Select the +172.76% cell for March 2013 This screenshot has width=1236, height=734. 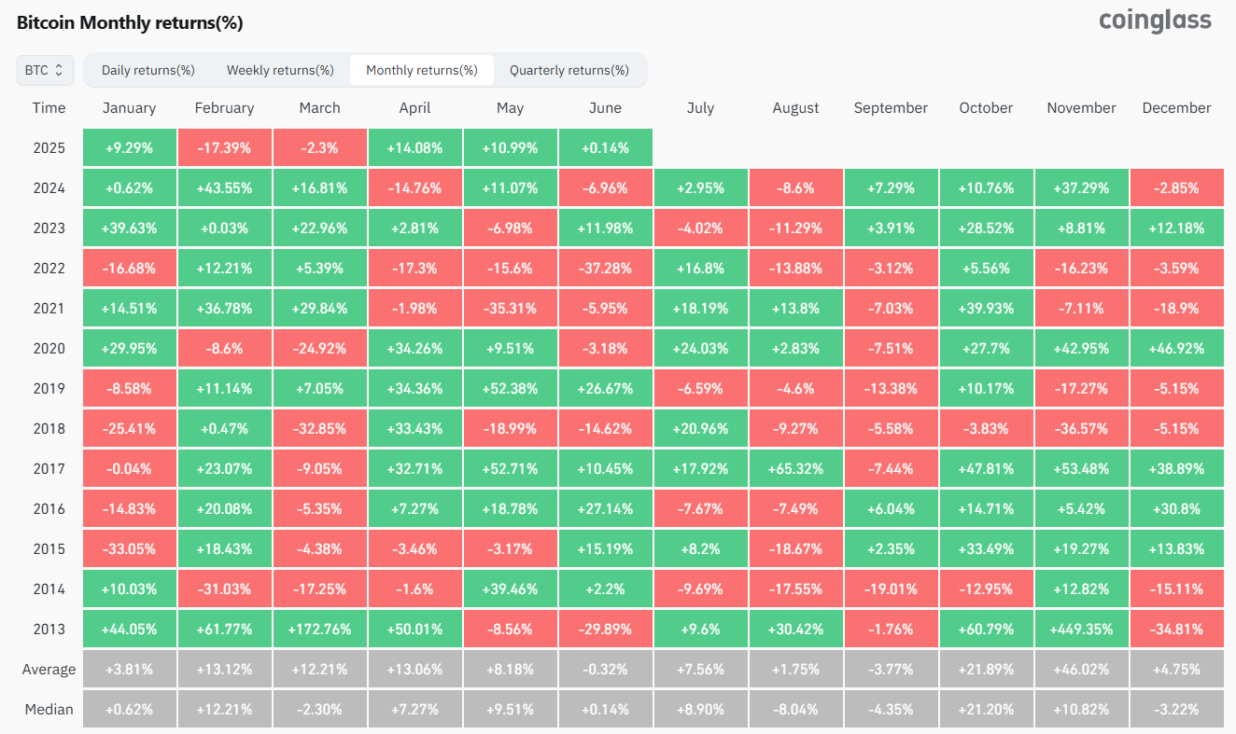tap(319, 630)
